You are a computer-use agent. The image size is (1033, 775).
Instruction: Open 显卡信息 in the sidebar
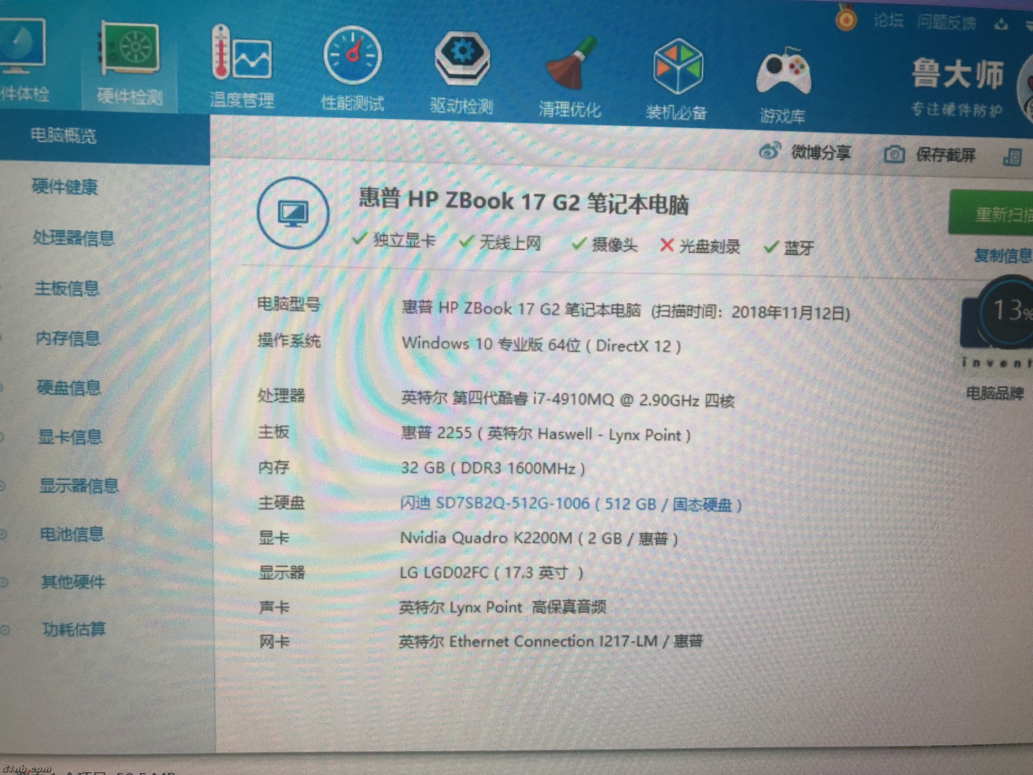point(70,437)
